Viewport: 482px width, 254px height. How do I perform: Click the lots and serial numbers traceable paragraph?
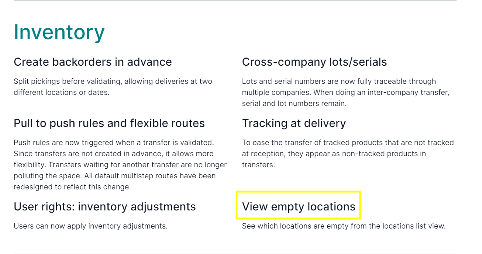(345, 92)
